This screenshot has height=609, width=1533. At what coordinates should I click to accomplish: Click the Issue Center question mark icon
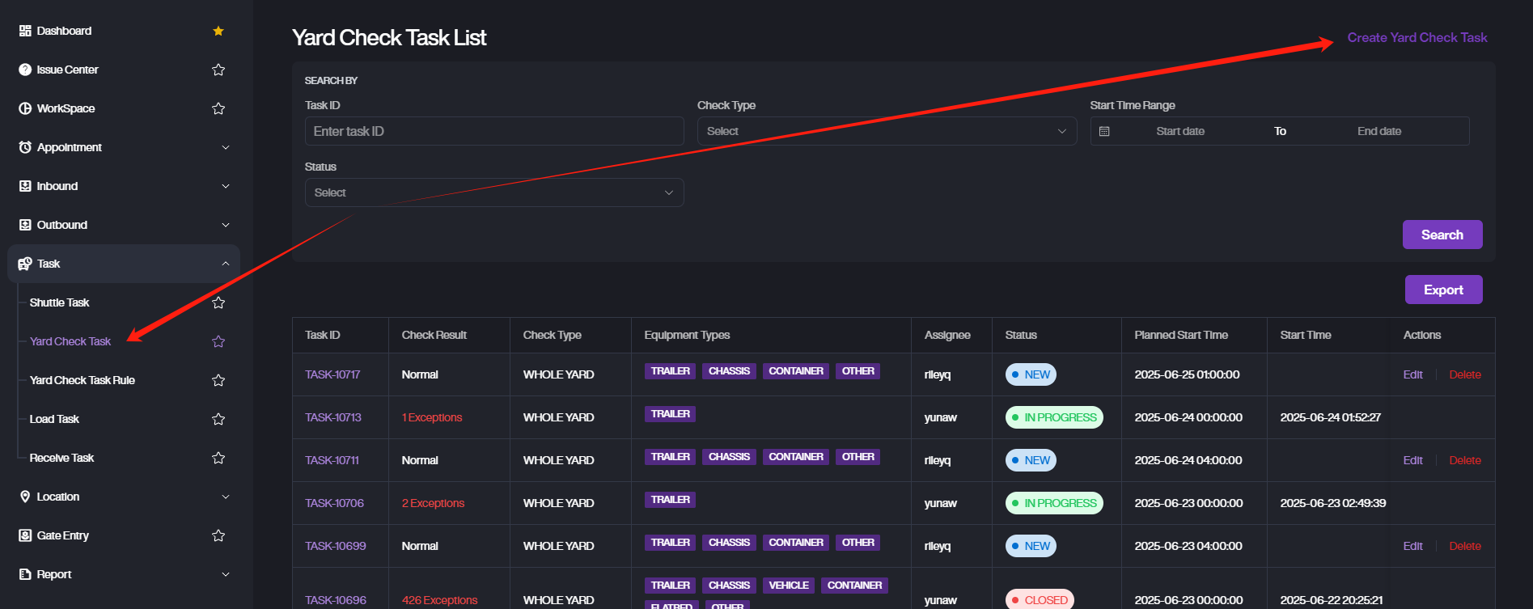click(25, 70)
